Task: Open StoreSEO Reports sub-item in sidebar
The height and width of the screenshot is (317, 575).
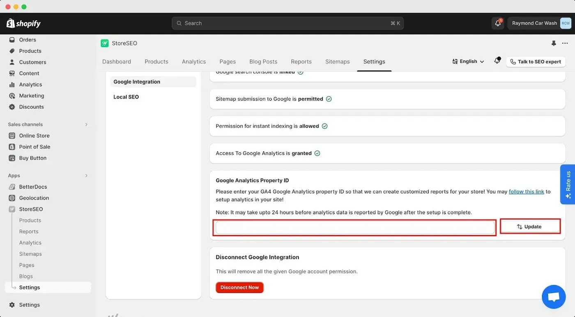Action: pyautogui.click(x=29, y=232)
